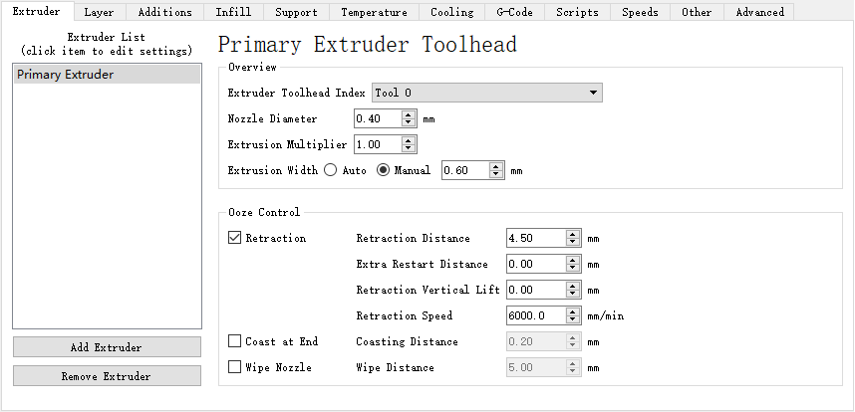The width and height of the screenshot is (855, 412).
Task: Open Extruder Toolhead Index dropdown
Action: tap(486, 93)
